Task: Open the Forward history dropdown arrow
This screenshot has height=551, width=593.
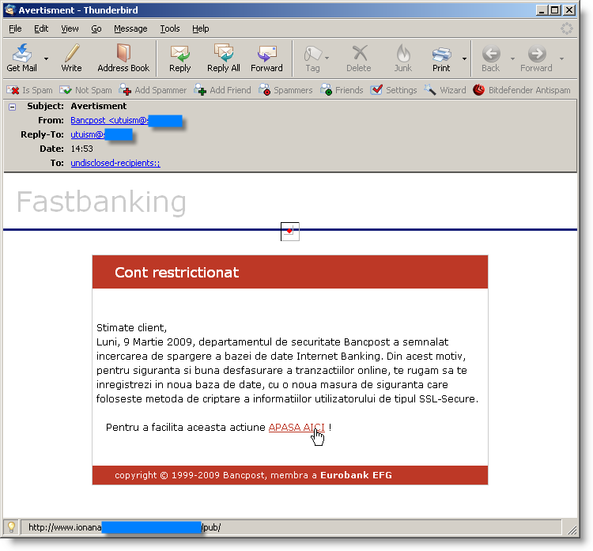Action: 561,58
